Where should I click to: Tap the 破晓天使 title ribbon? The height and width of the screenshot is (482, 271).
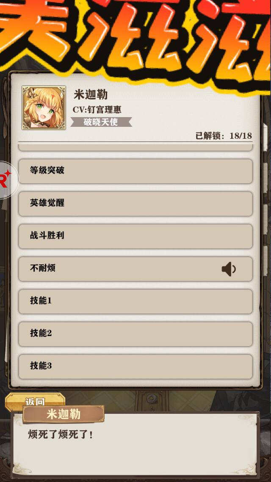(x=101, y=122)
